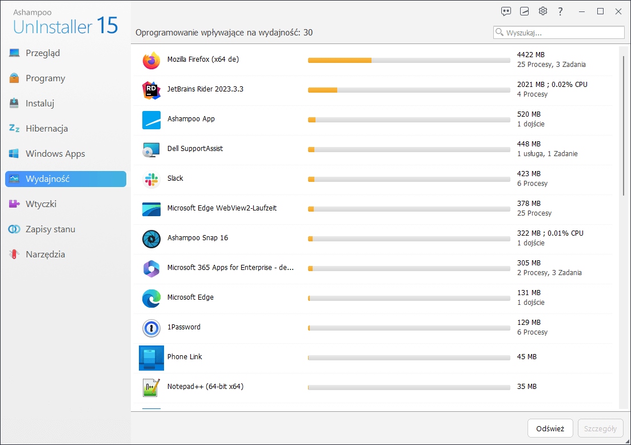Viewport: 631px width, 445px height.
Task: Click the JetBrains Rider icon
Action: point(151,90)
